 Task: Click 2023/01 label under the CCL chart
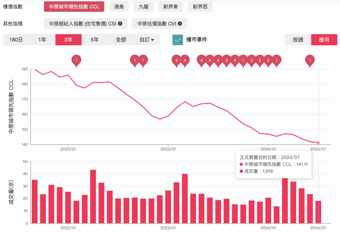(x=168, y=149)
